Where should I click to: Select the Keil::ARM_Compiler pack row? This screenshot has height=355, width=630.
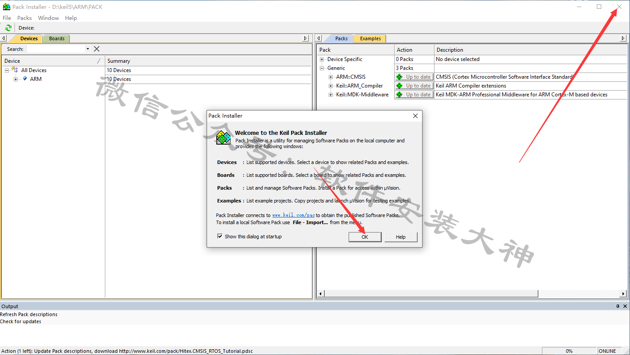[x=359, y=86]
